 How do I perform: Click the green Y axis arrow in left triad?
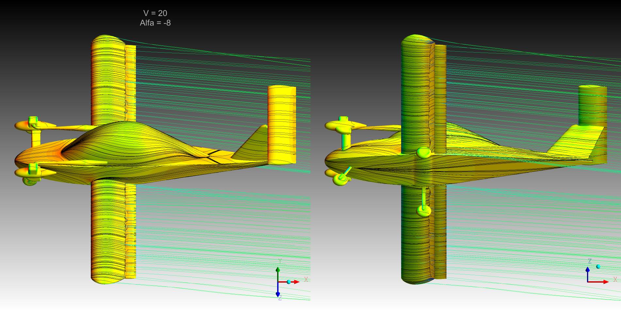point(278,272)
